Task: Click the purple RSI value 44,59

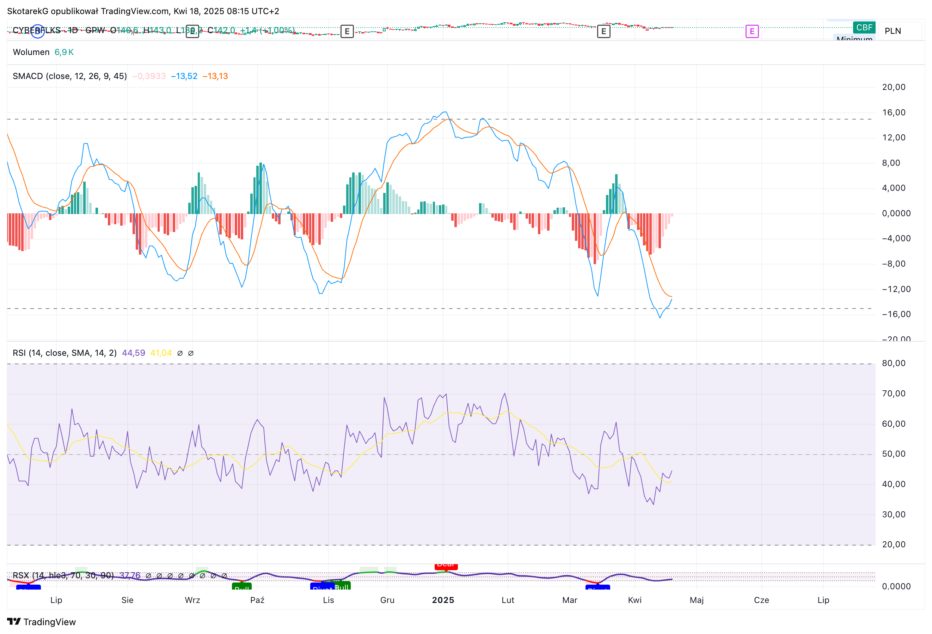Action: point(134,353)
